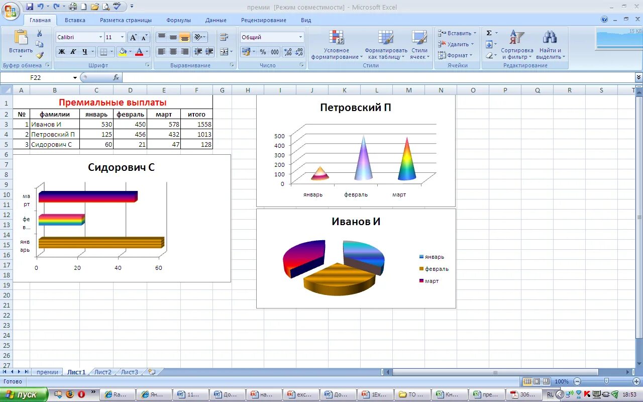The height and width of the screenshot is (402, 643).
Task: Open Условное форматирование menu
Action: click(337, 45)
